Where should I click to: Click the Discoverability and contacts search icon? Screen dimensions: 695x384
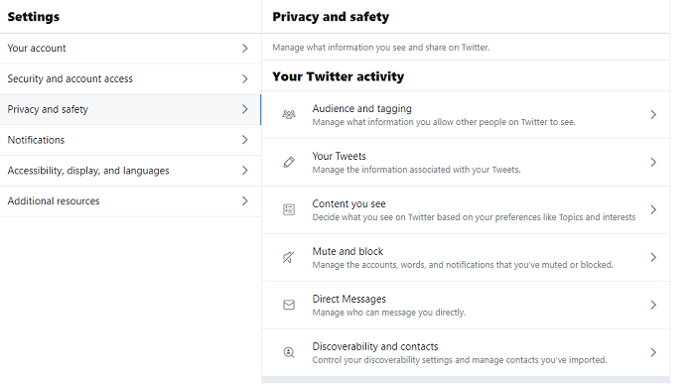289,352
